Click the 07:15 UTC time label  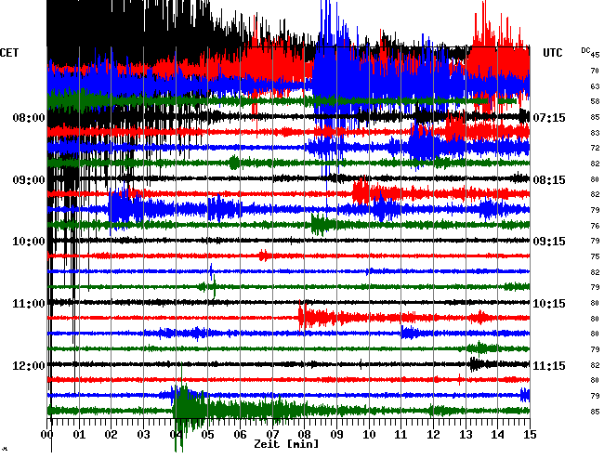point(549,117)
